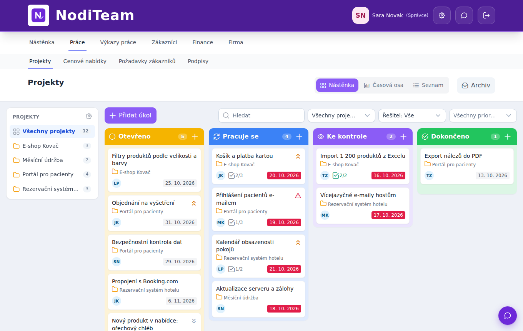Click SN avatar on Aktualizace serveru card
The height and width of the screenshot is (331, 523).
point(221,309)
